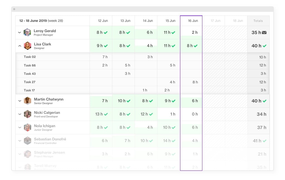Click Sebastian Donofré's avatar photo
The width and height of the screenshot is (285, 180).
(x=28, y=141)
